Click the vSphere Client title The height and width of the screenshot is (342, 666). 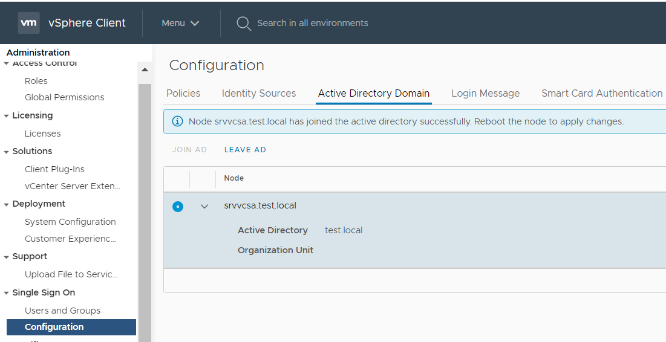[87, 23]
